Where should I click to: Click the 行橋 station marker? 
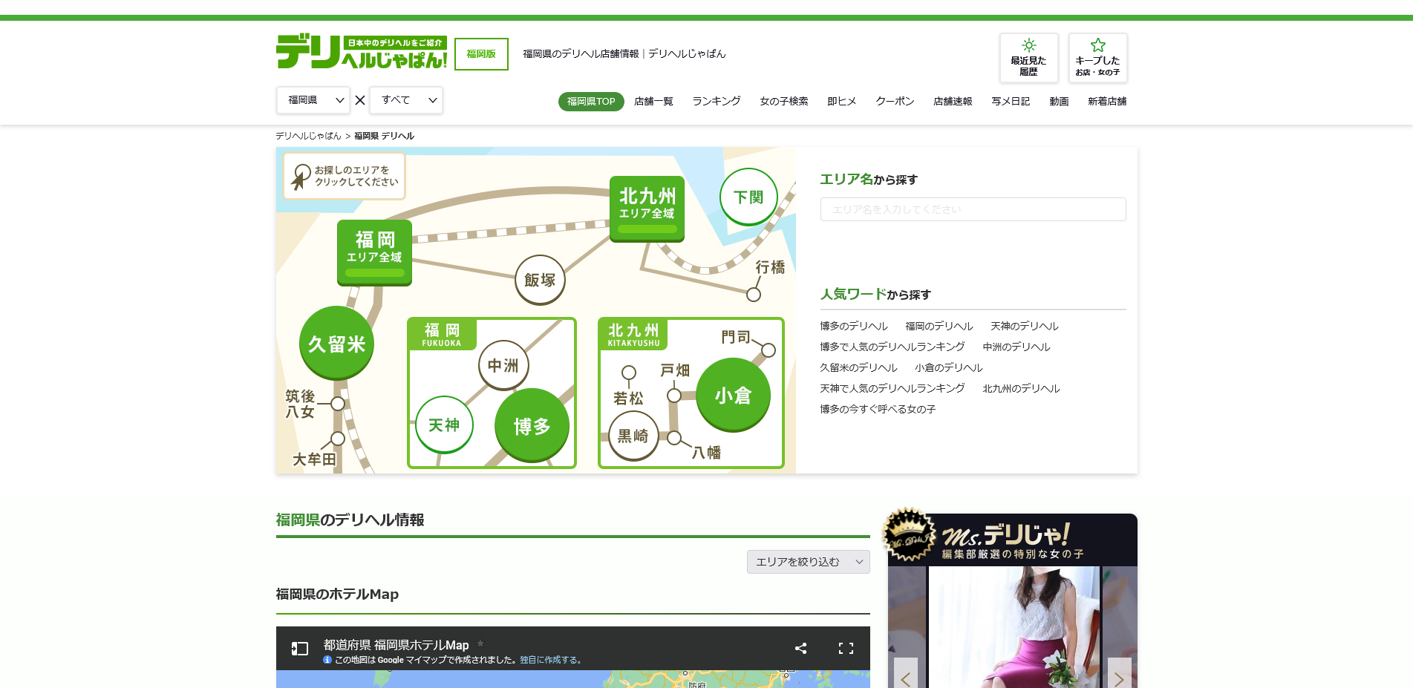click(x=754, y=295)
